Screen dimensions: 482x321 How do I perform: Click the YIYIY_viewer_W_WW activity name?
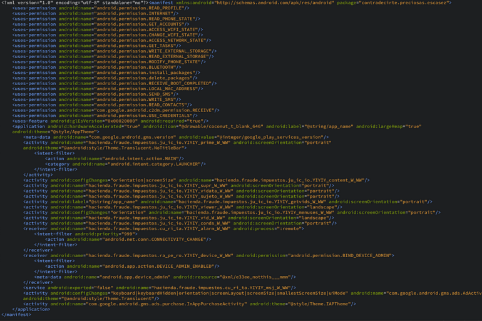click(157, 206)
